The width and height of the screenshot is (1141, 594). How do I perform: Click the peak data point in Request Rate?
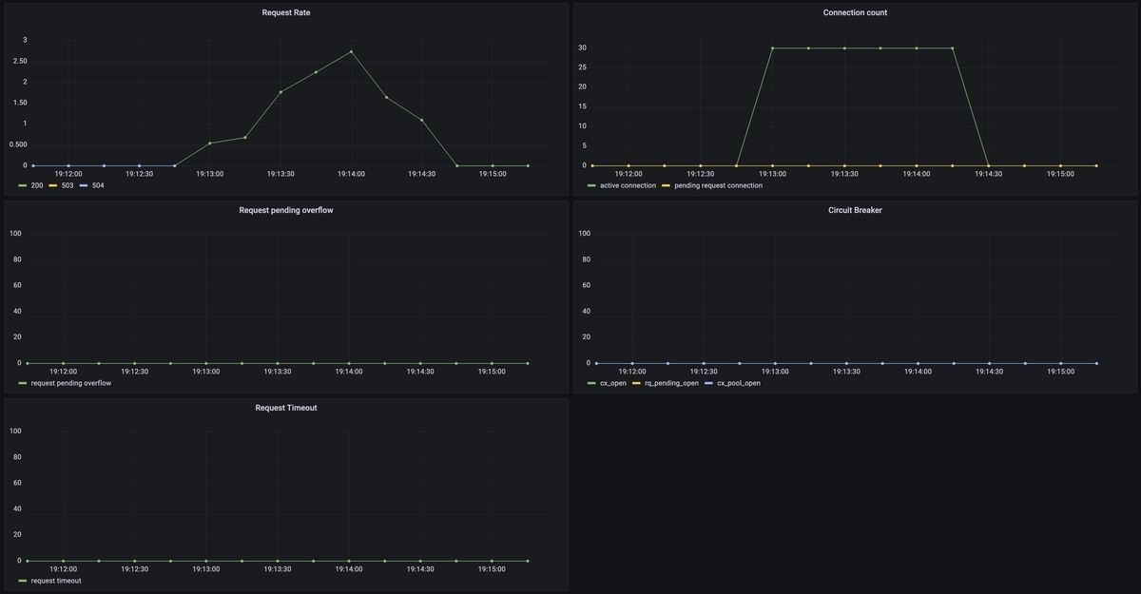[x=351, y=51]
